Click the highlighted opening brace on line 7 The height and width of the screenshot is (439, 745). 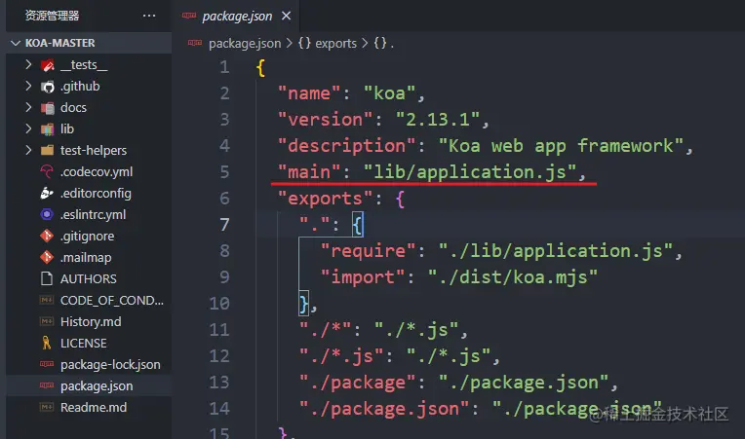(x=357, y=224)
